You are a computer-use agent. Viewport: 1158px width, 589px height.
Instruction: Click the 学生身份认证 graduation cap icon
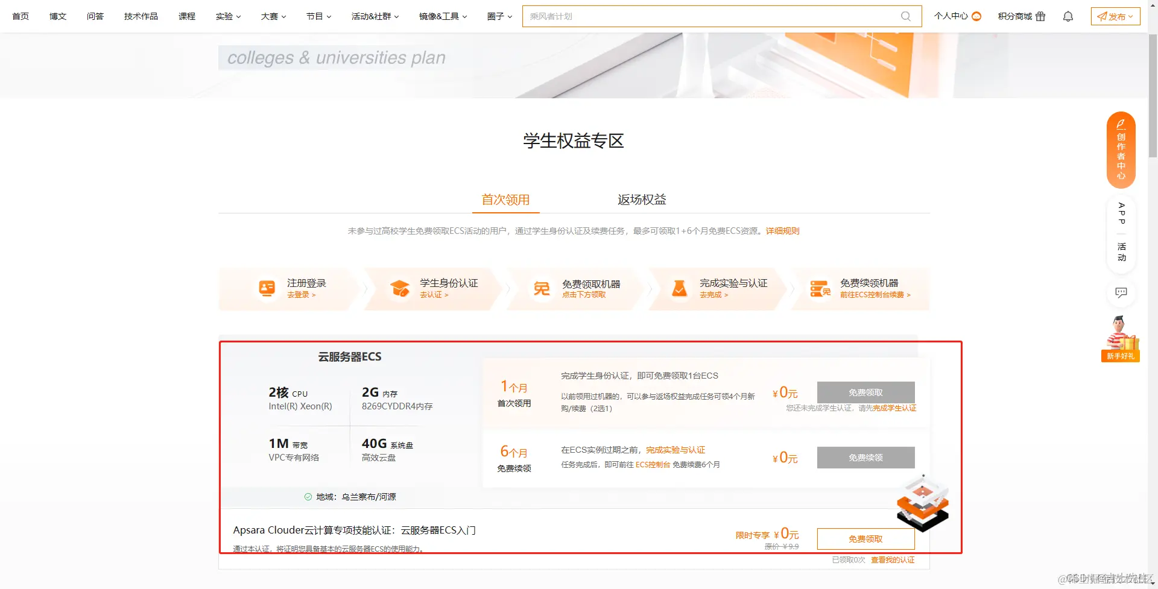[400, 288]
